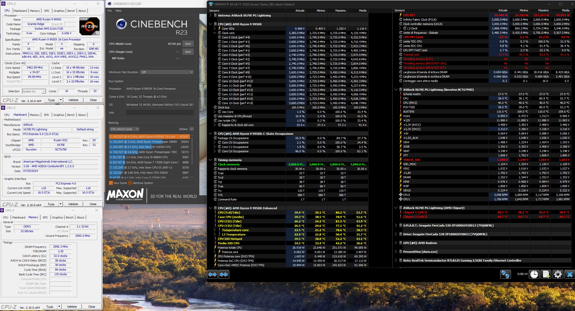Click the log-to-file sheet icon in HWiNFO
Screen dimensions: 575x311
tap(546, 274)
